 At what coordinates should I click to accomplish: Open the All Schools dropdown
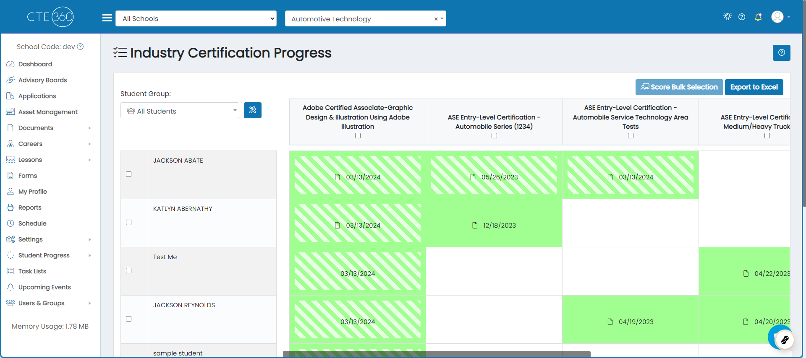click(x=196, y=18)
